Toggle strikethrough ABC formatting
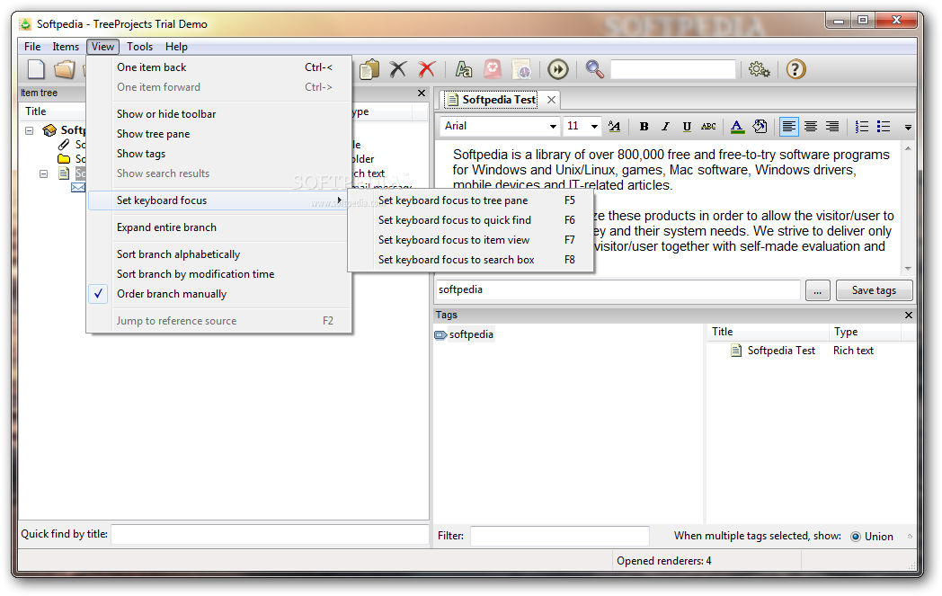 tap(708, 126)
